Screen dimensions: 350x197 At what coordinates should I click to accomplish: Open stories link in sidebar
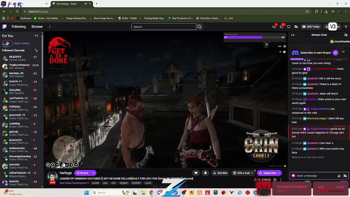pyautogui.click(x=21, y=43)
